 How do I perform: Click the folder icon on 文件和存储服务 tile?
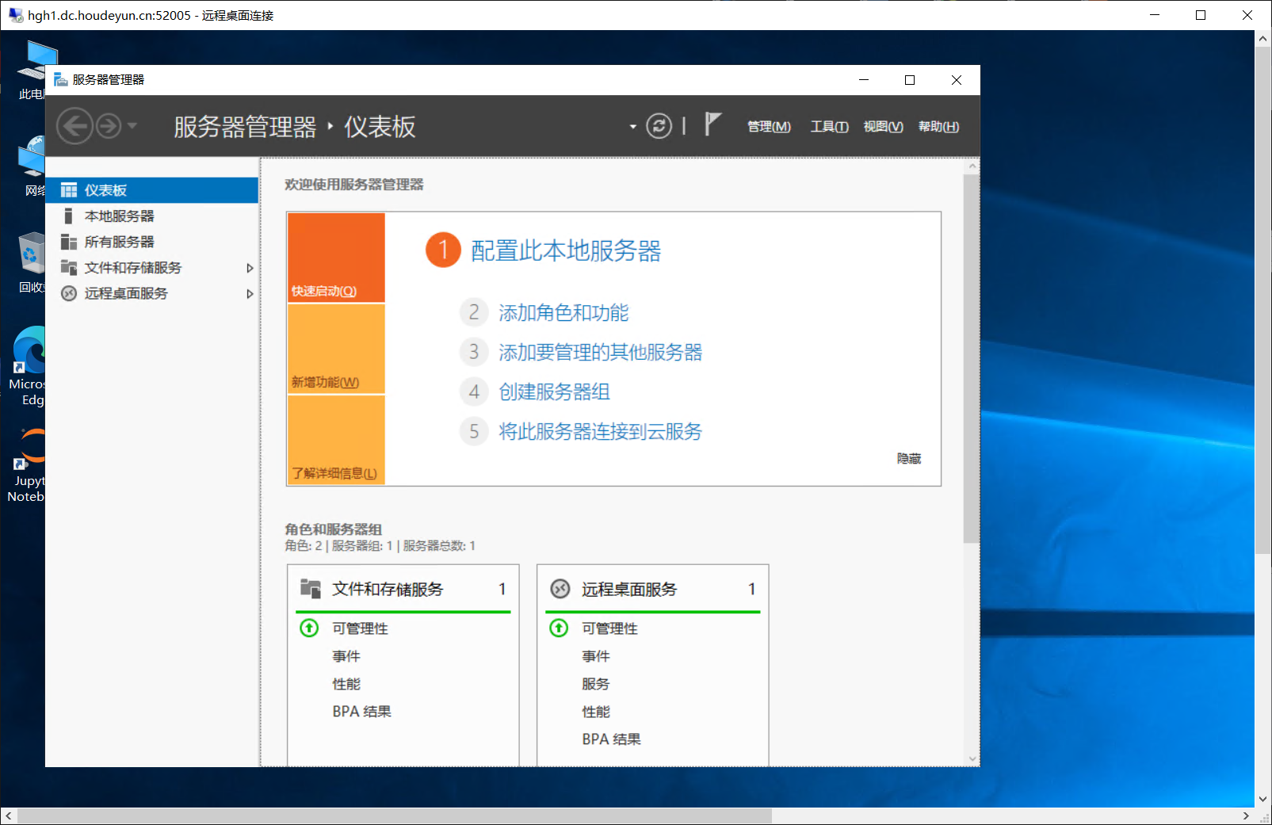tap(311, 588)
